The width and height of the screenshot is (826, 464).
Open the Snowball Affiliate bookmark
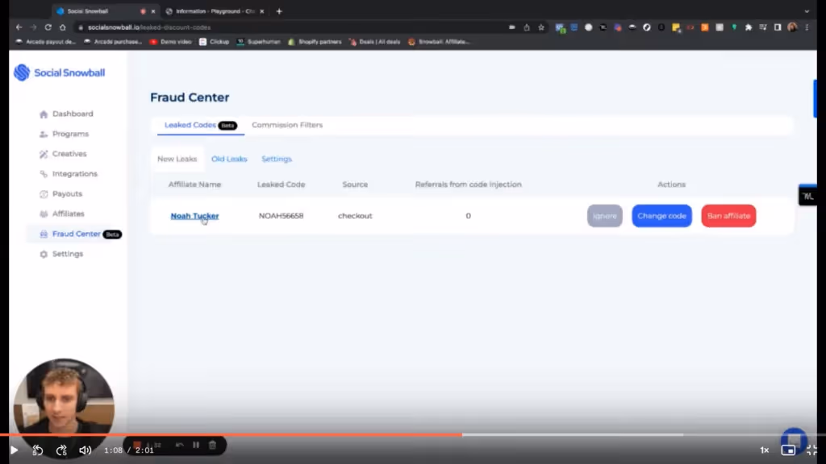point(439,42)
